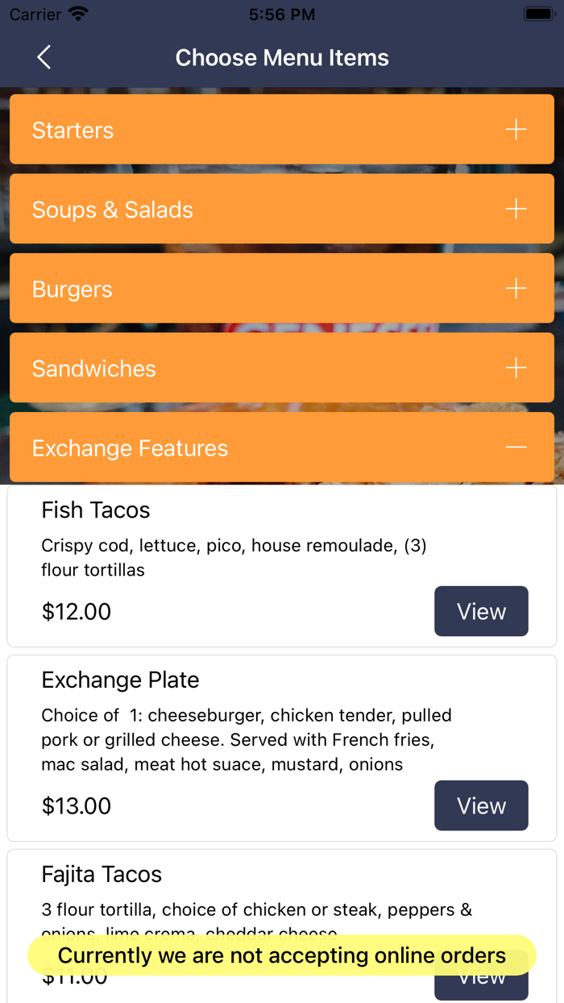This screenshot has width=564, height=1003.
Task: View the Fish Tacos item
Action: (481, 611)
